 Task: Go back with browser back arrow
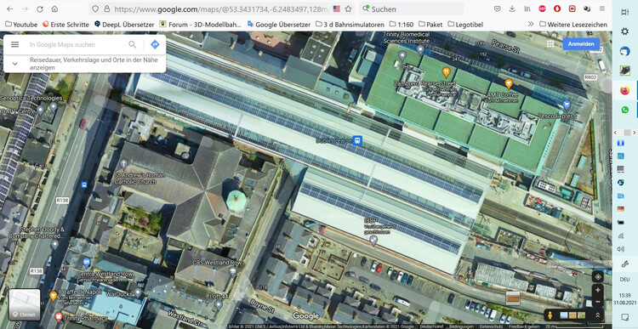9,9
